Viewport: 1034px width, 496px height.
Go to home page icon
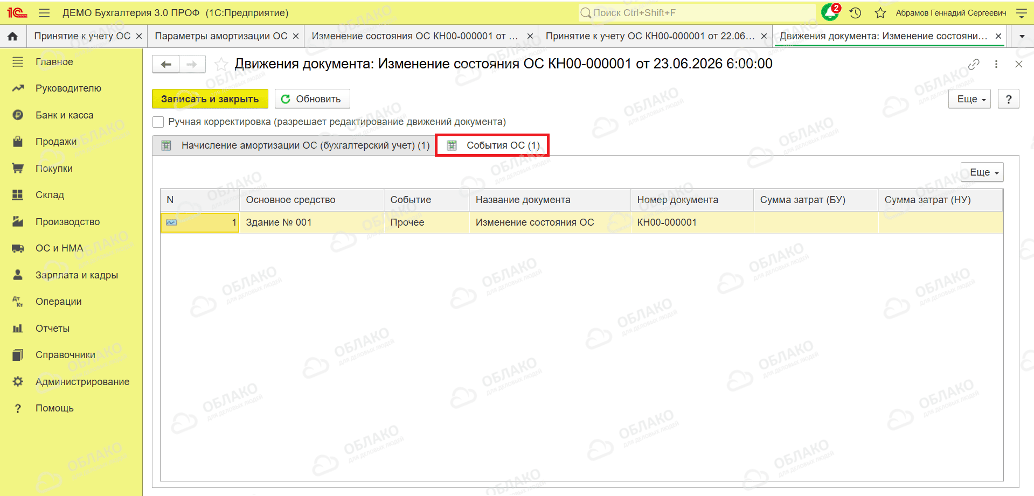tap(13, 36)
